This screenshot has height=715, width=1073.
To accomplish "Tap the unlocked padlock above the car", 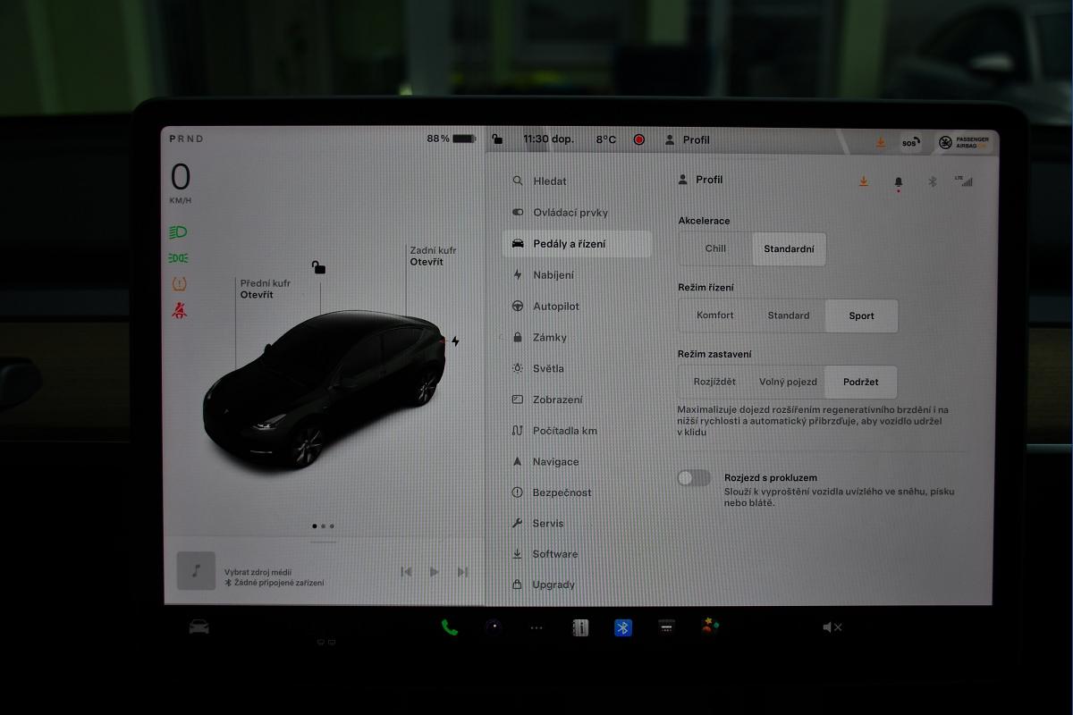I will tap(318, 267).
